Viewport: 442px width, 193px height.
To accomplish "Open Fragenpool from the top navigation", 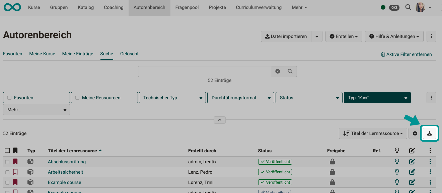I will pos(187,7).
